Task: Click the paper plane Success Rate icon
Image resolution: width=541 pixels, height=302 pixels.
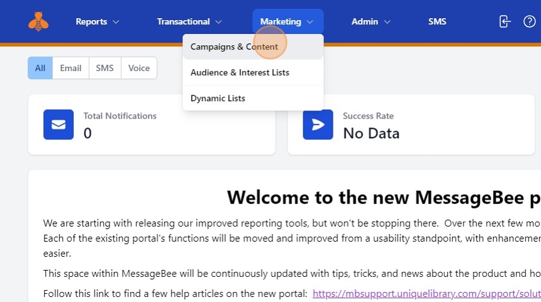Action: pos(318,124)
